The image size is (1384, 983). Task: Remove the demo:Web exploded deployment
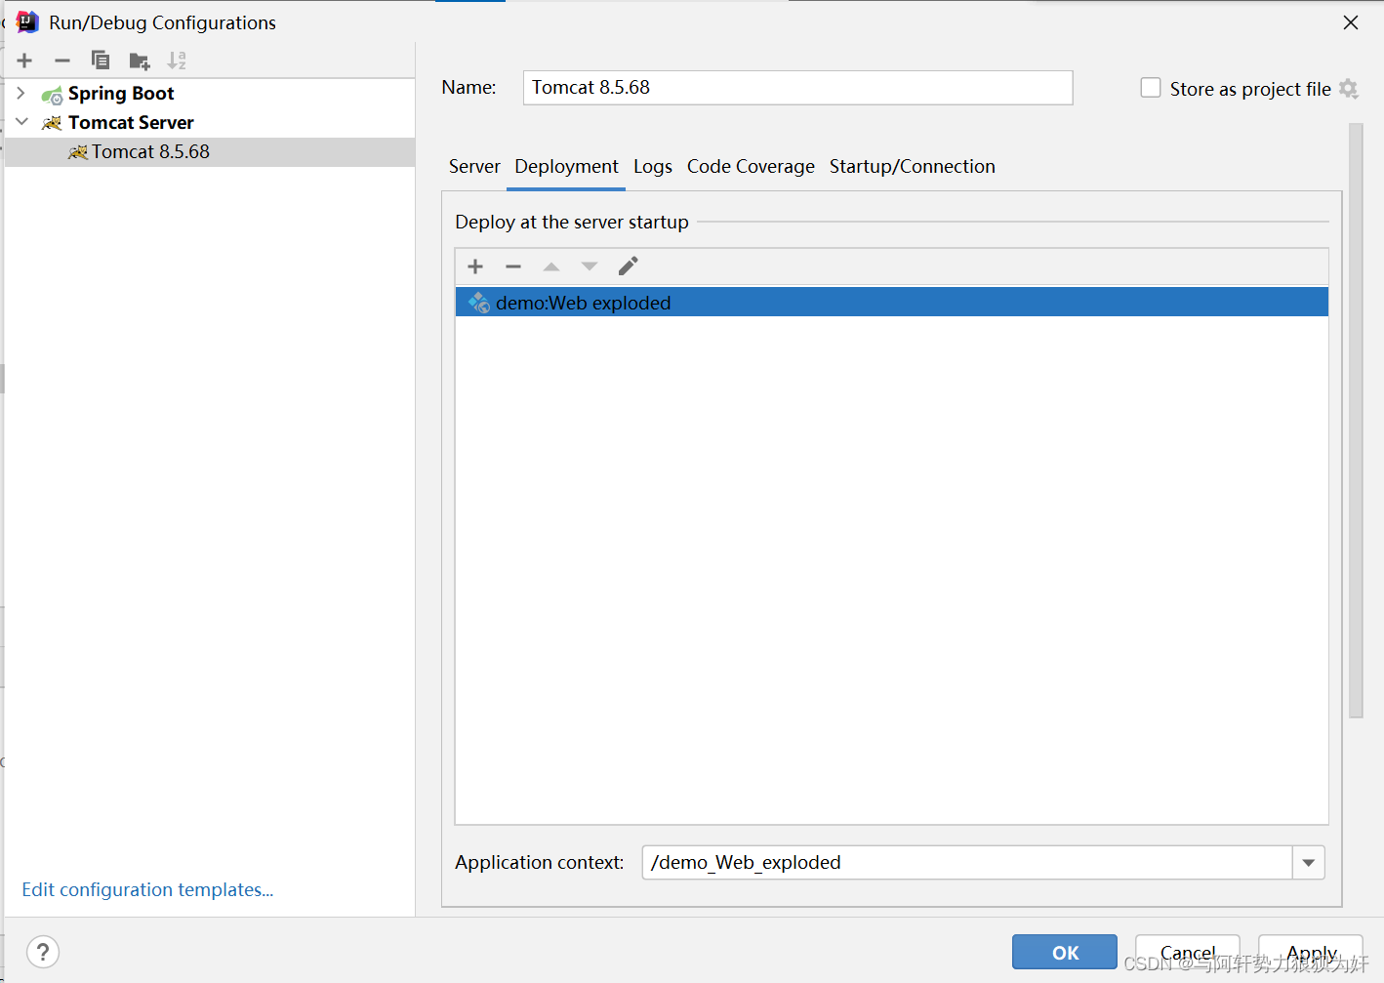tap(512, 266)
